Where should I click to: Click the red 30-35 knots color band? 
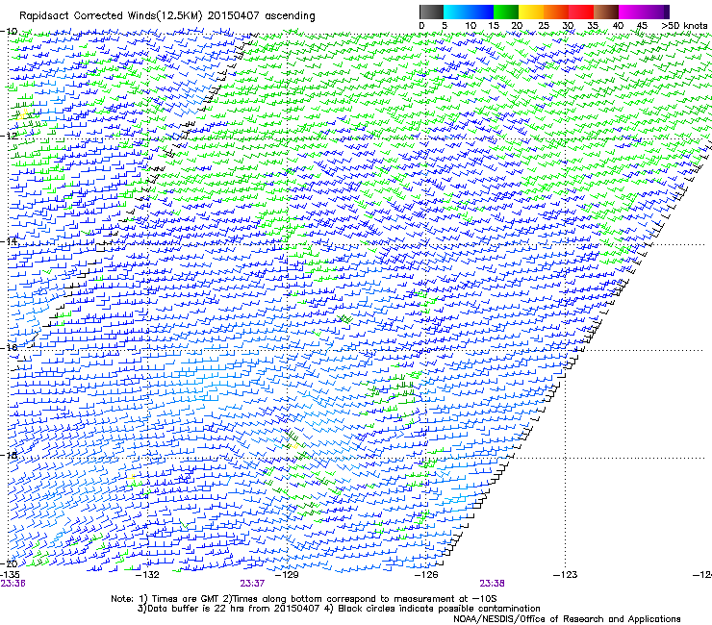pyautogui.click(x=581, y=12)
